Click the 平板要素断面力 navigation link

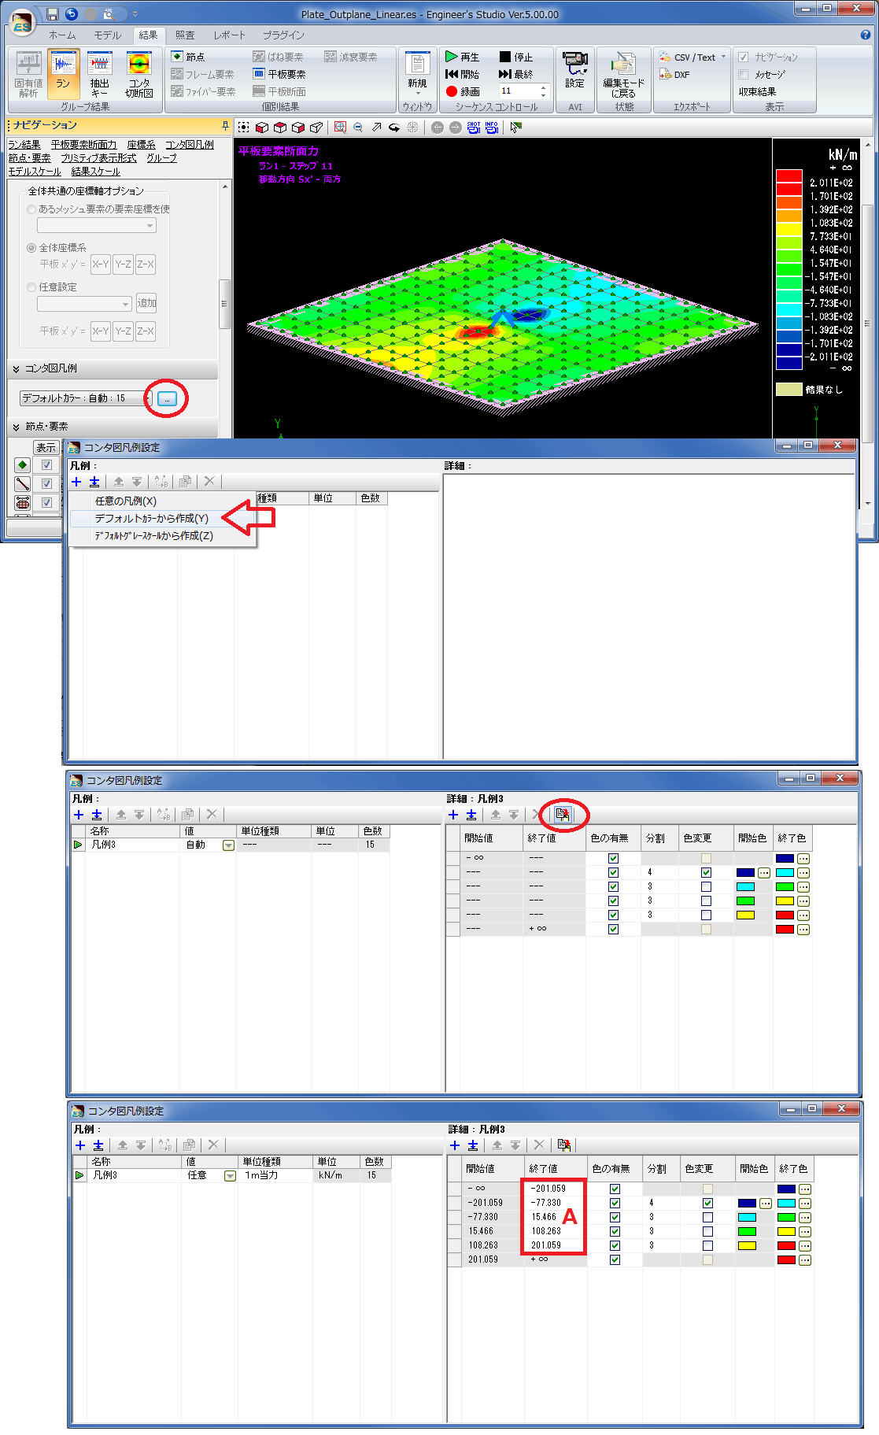[x=84, y=145]
